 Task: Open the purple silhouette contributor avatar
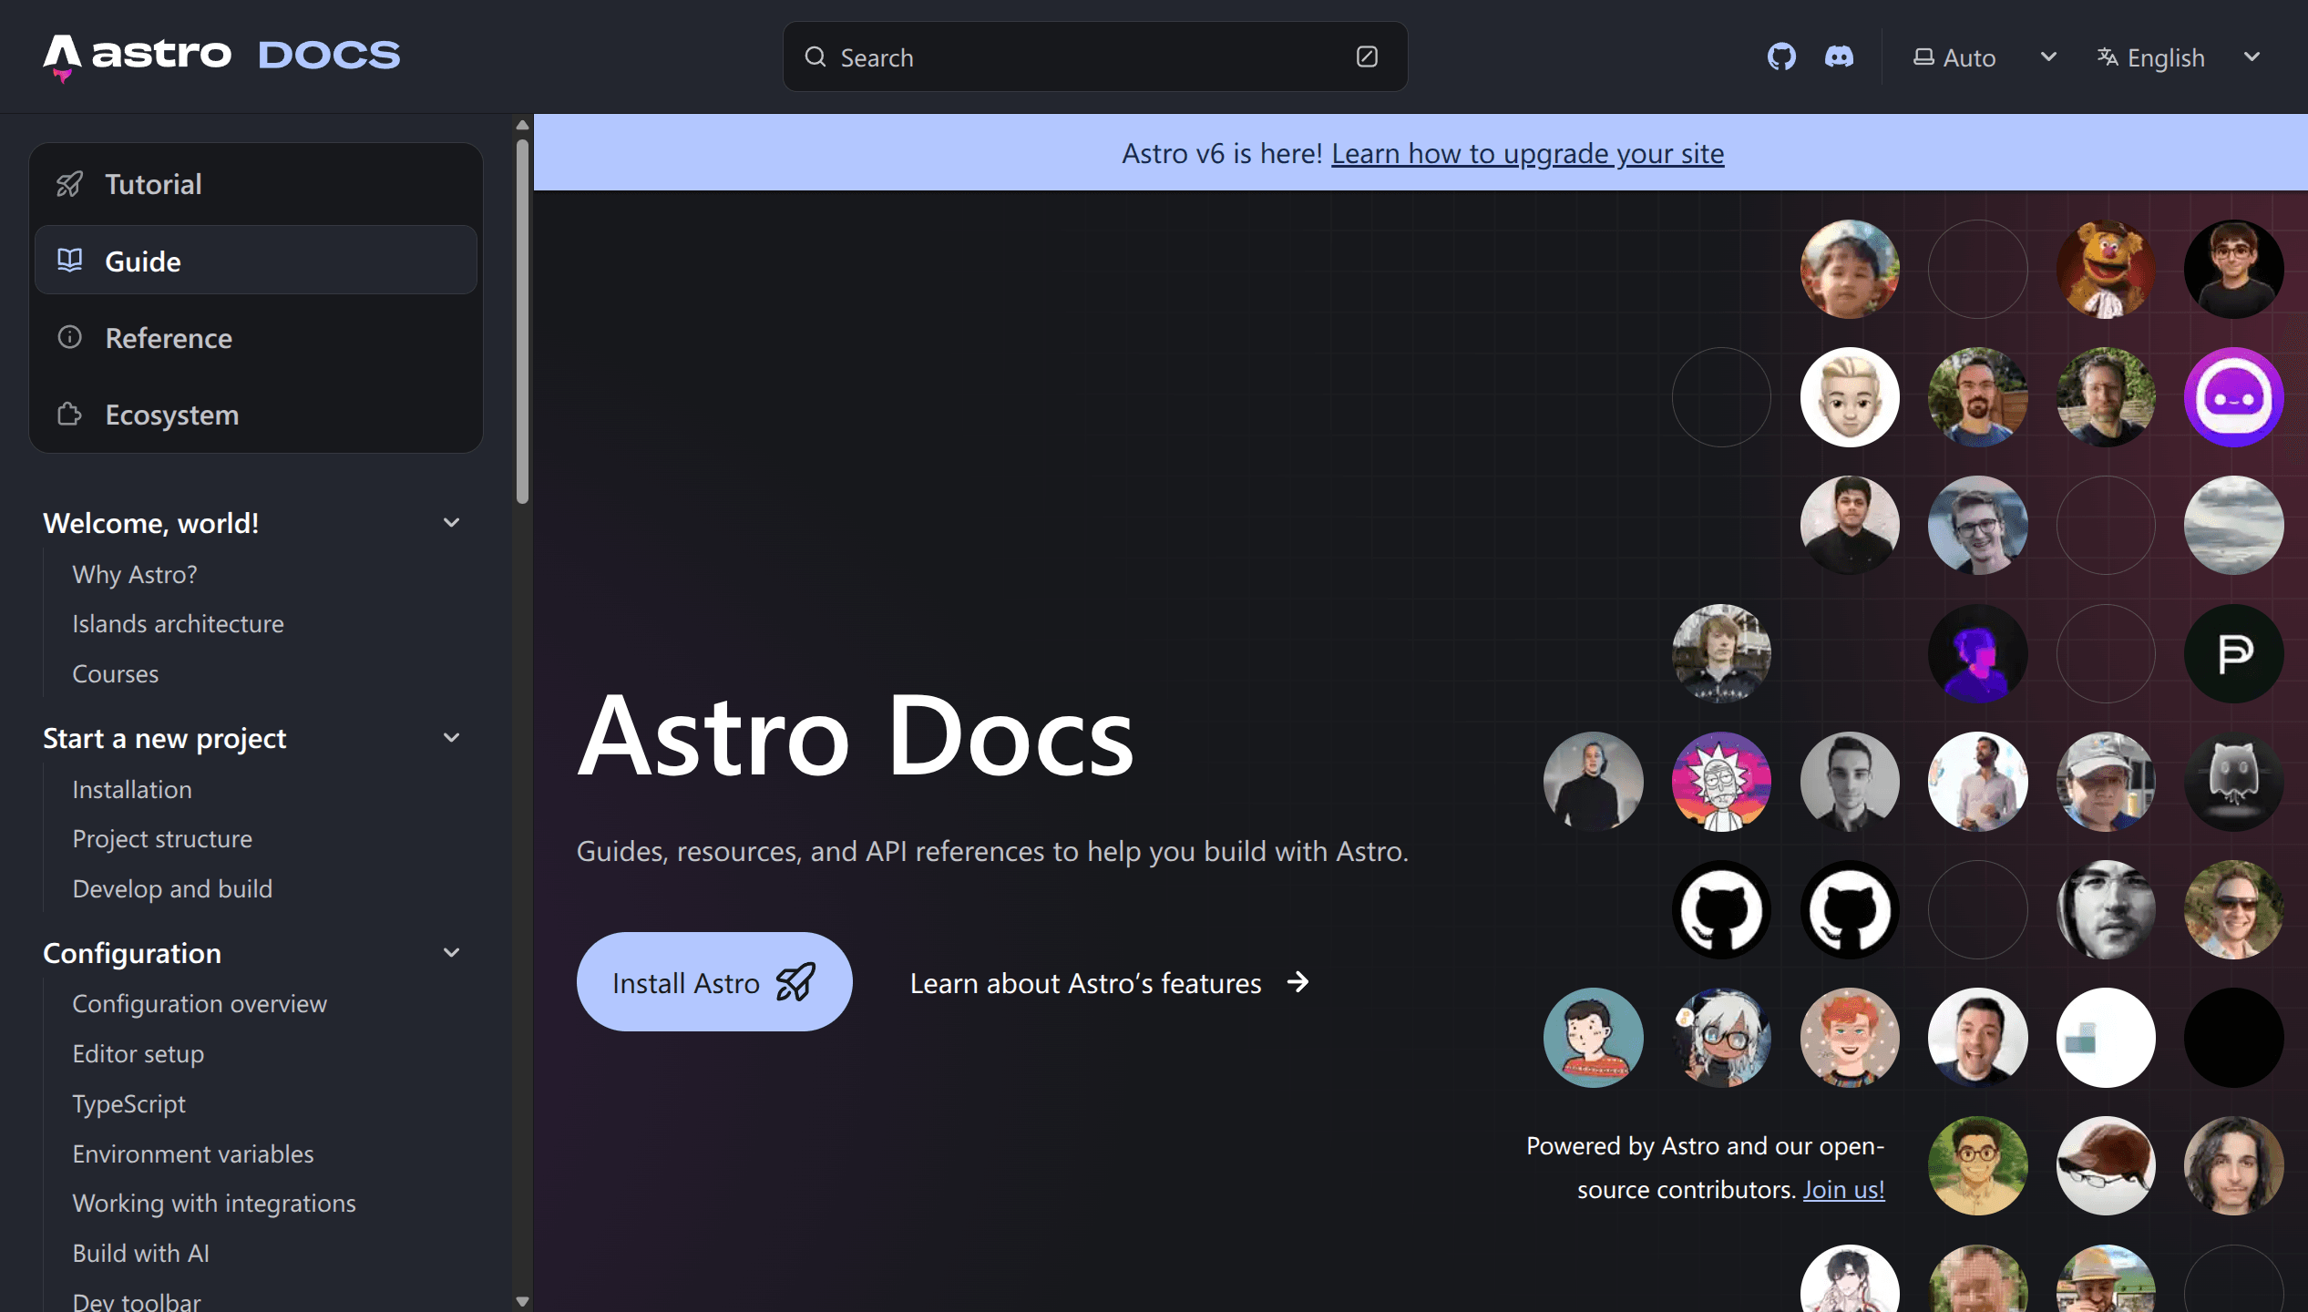(1977, 653)
